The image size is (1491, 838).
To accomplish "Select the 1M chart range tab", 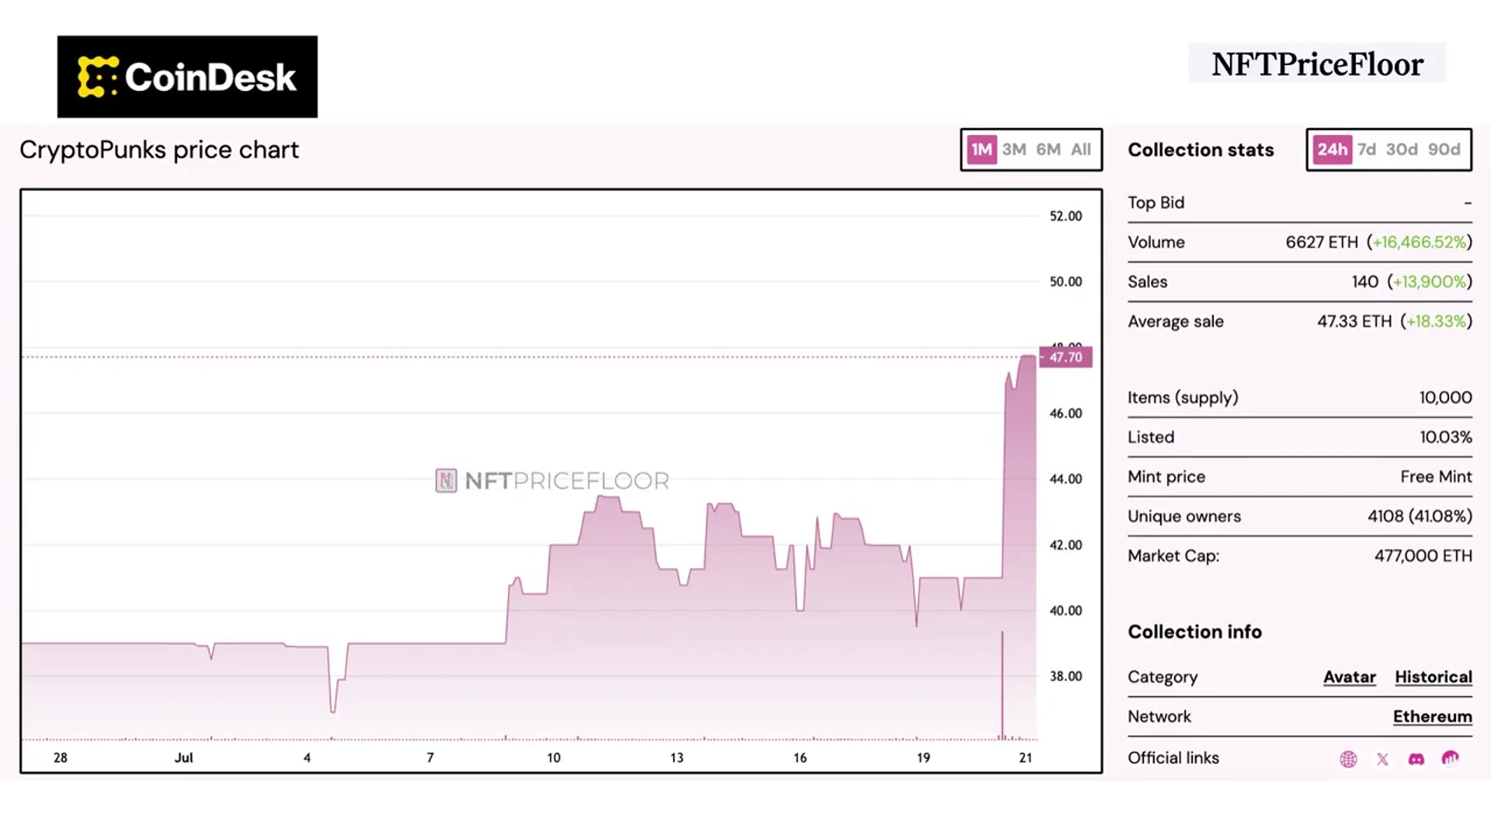I will point(982,150).
